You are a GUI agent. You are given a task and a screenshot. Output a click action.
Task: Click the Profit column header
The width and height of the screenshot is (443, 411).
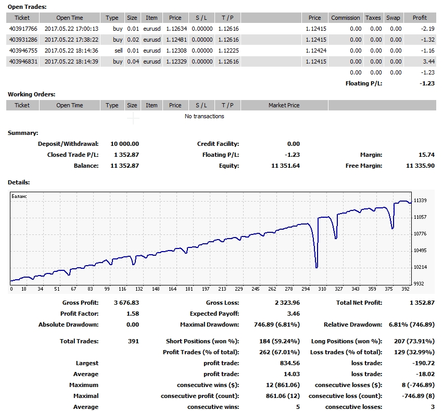420,18
